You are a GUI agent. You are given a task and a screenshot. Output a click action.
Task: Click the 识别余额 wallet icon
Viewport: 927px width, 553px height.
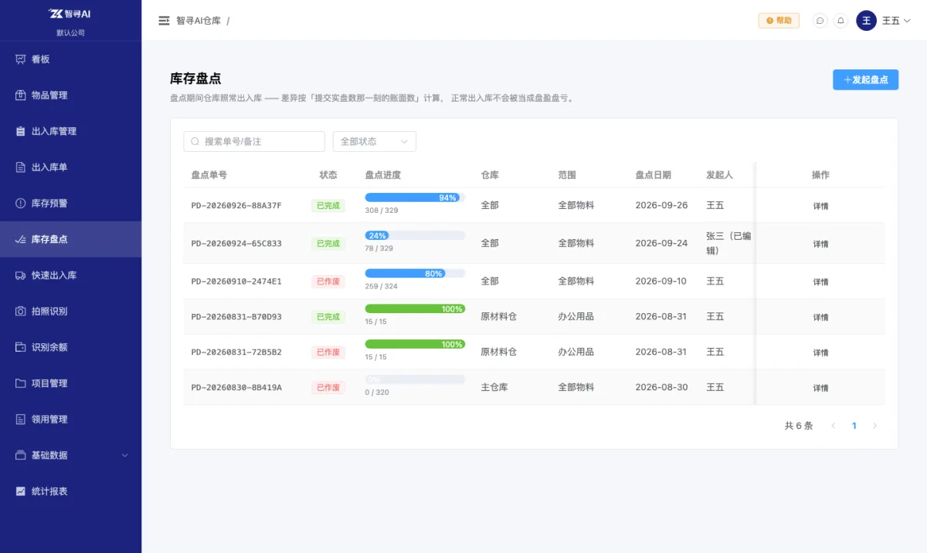(x=21, y=347)
